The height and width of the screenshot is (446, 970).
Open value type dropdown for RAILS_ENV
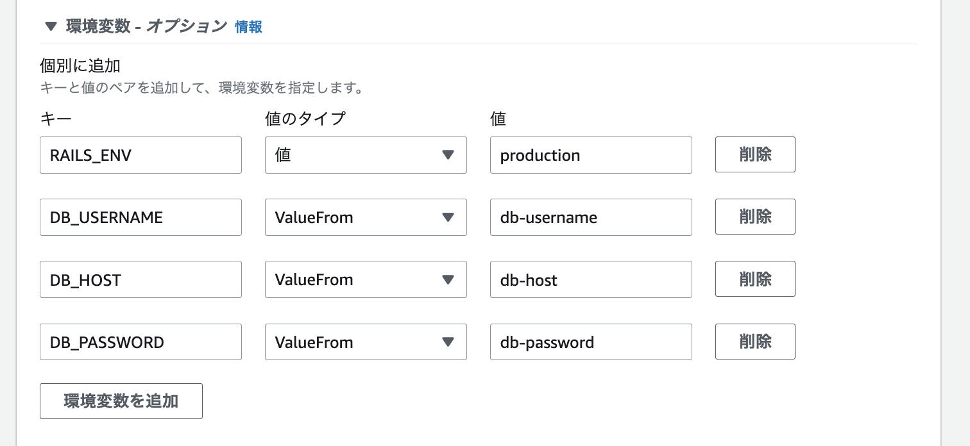point(366,155)
